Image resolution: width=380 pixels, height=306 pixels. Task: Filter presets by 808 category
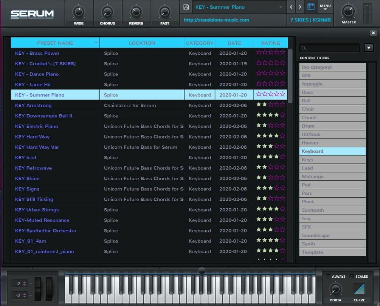pyautogui.click(x=332, y=75)
